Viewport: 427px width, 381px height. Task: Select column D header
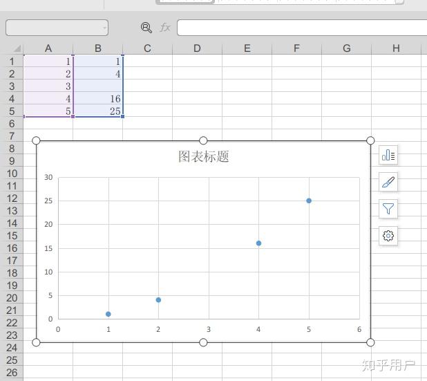pyautogui.click(x=197, y=48)
